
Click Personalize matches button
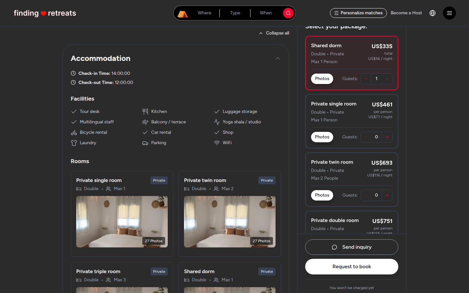[x=358, y=13]
